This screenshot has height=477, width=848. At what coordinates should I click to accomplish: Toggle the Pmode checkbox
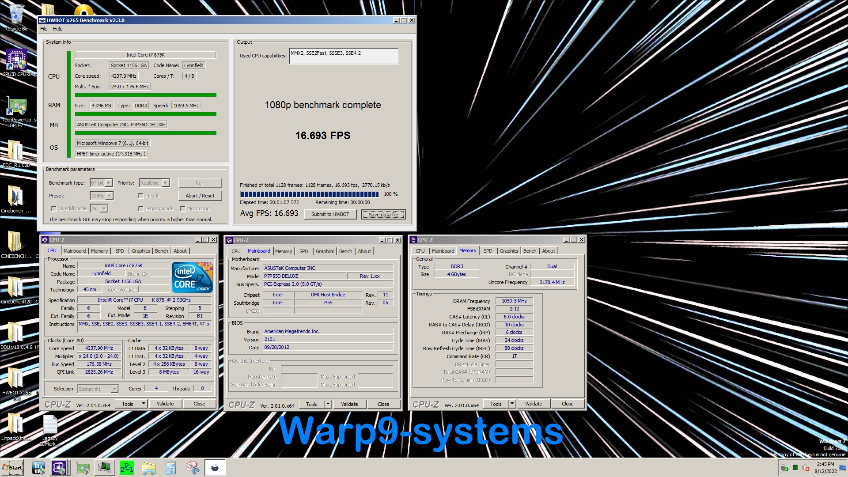click(x=141, y=196)
